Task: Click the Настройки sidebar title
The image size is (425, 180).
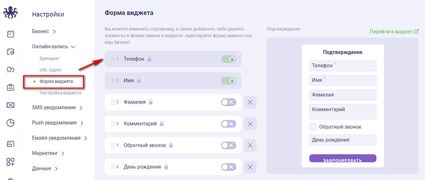Action: [x=48, y=14]
